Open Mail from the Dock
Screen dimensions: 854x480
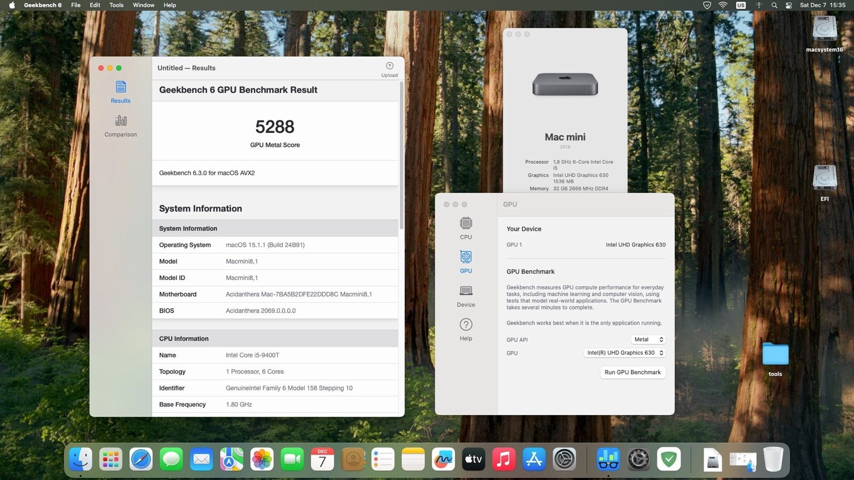click(202, 459)
